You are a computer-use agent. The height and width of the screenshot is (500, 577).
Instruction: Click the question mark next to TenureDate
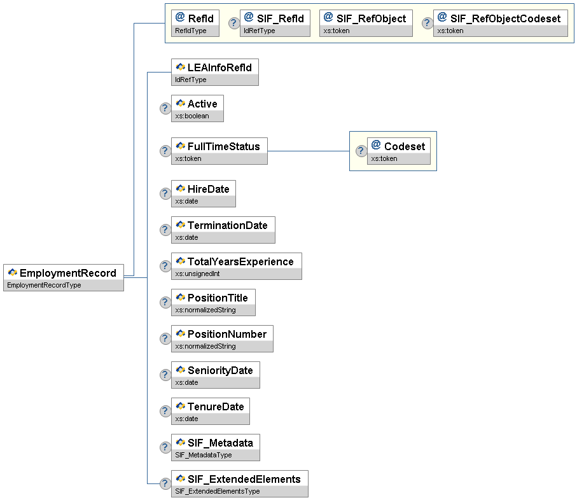165,411
